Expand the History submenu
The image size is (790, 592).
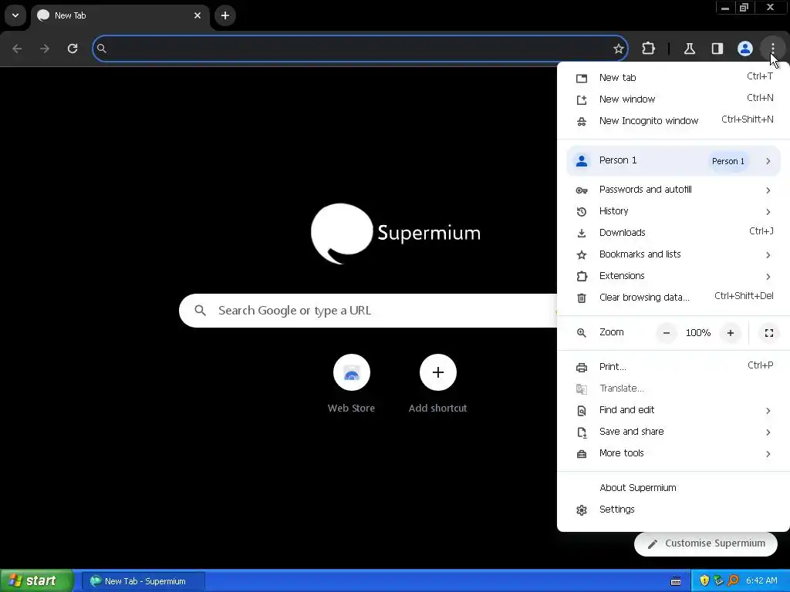[x=674, y=211]
